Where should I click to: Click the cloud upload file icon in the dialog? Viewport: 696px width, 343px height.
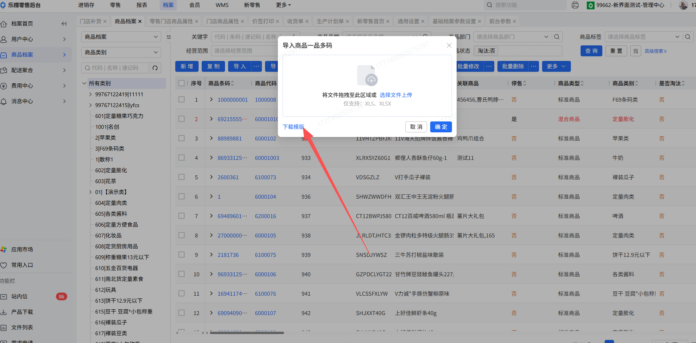coord(367,75)
